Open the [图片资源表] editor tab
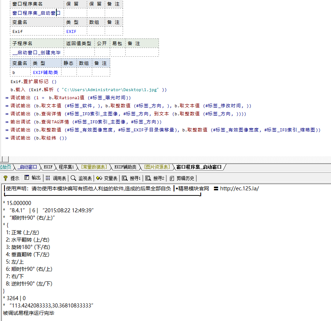 point(157,167)
